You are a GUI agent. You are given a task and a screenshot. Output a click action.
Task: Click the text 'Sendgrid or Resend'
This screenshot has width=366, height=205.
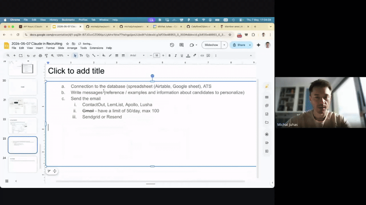coord(102,117)
